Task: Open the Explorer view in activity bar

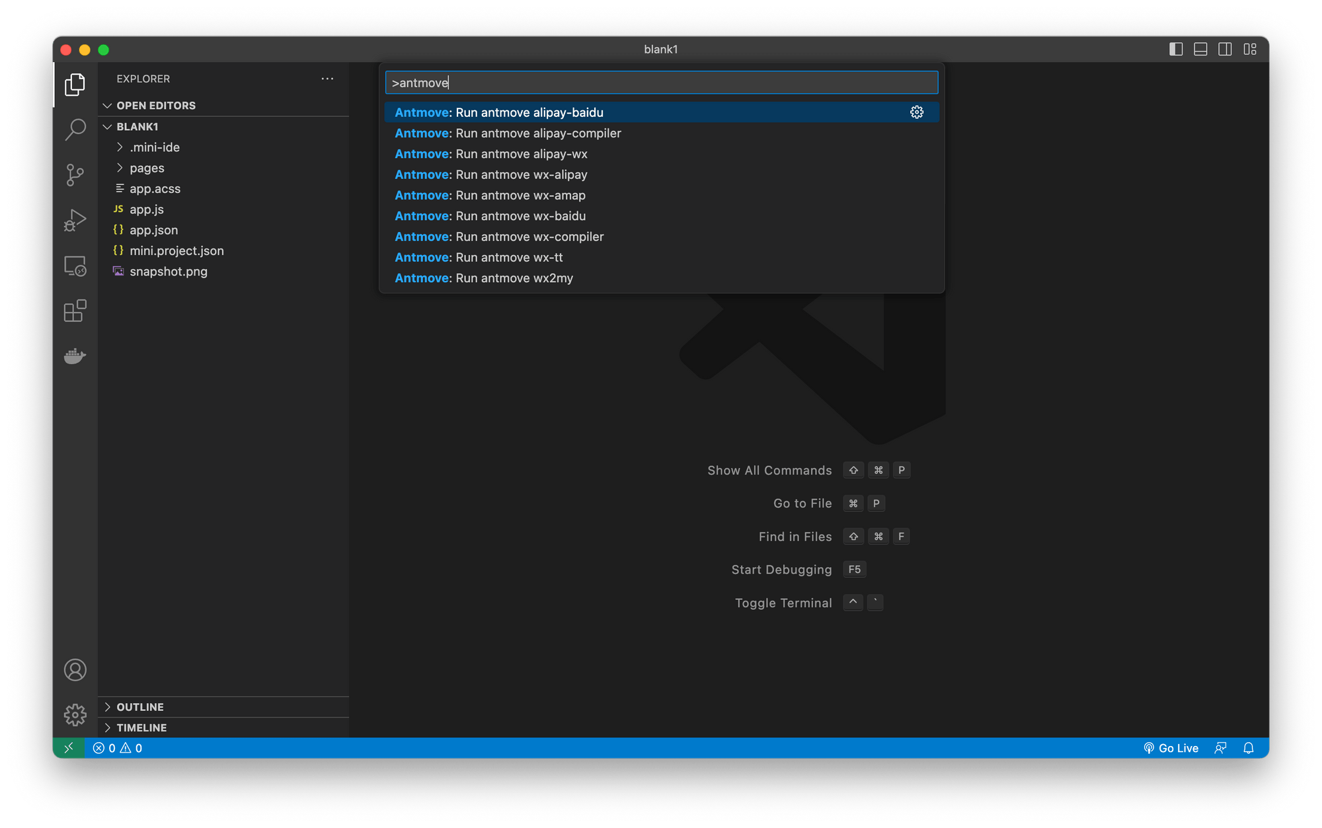Action: (x=75, y=85)
